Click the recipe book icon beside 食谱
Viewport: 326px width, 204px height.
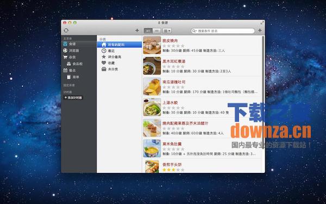click(x=65, y=44)
